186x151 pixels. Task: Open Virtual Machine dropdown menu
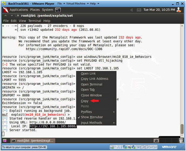77,4
